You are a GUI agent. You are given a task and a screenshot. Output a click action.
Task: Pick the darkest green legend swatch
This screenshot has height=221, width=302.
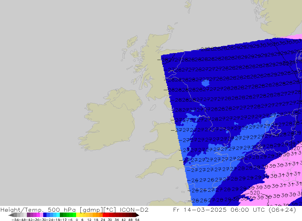click(x=61, y=215)
